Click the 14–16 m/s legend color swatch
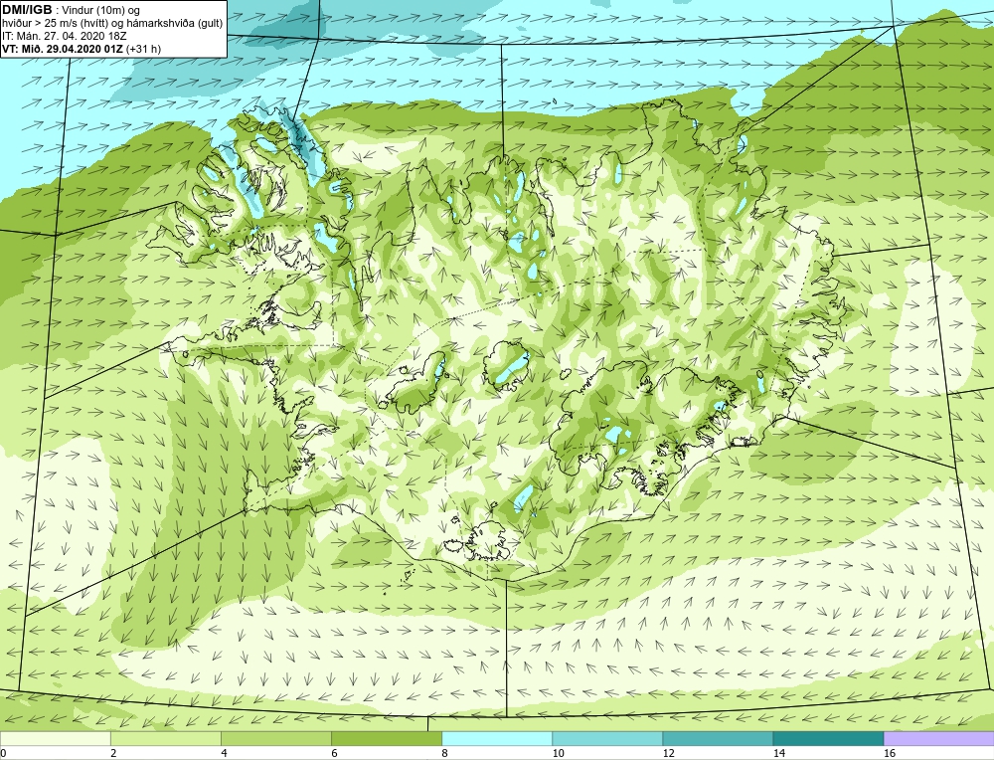994x760 pixels. [x=827, y=738]
